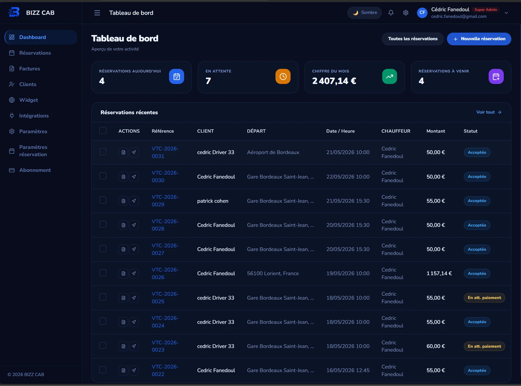
Task: Click the orange clock icon in En attente card
Action: pos(283,76)
